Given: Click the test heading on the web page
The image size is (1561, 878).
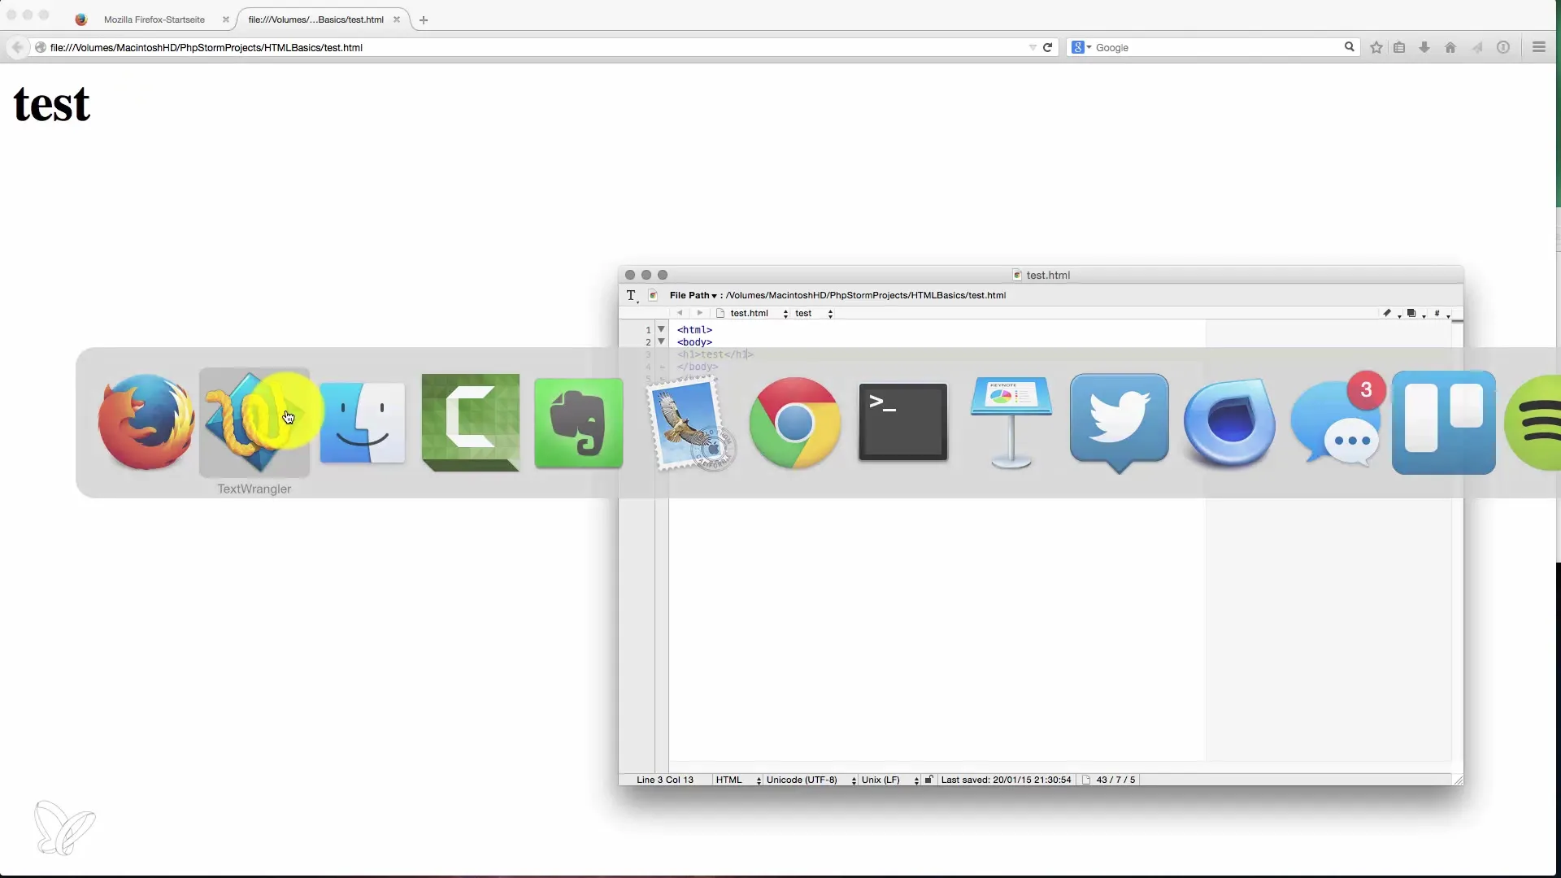Looking at the screenshot, I should tap(52, 104).
